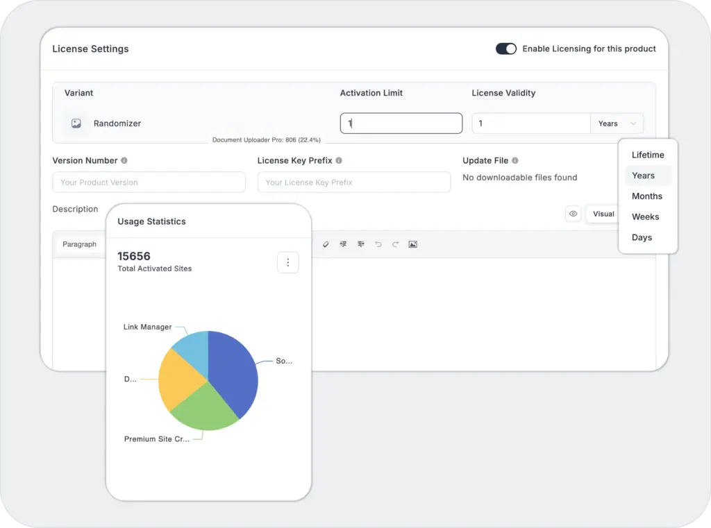Open the Years validity unit dropdown
This screenshot has width=711, height=528.
pos(617,124)
